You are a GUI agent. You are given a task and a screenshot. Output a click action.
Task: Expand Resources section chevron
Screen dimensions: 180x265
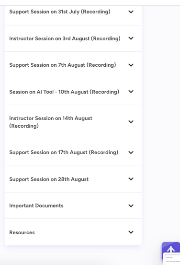click(x=131, y=232)
